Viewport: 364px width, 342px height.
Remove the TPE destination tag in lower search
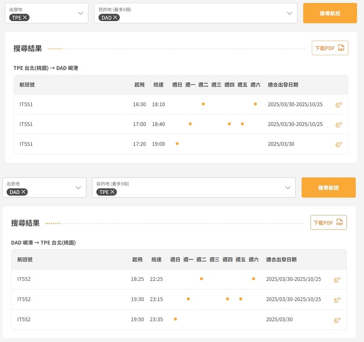(112, 192)
